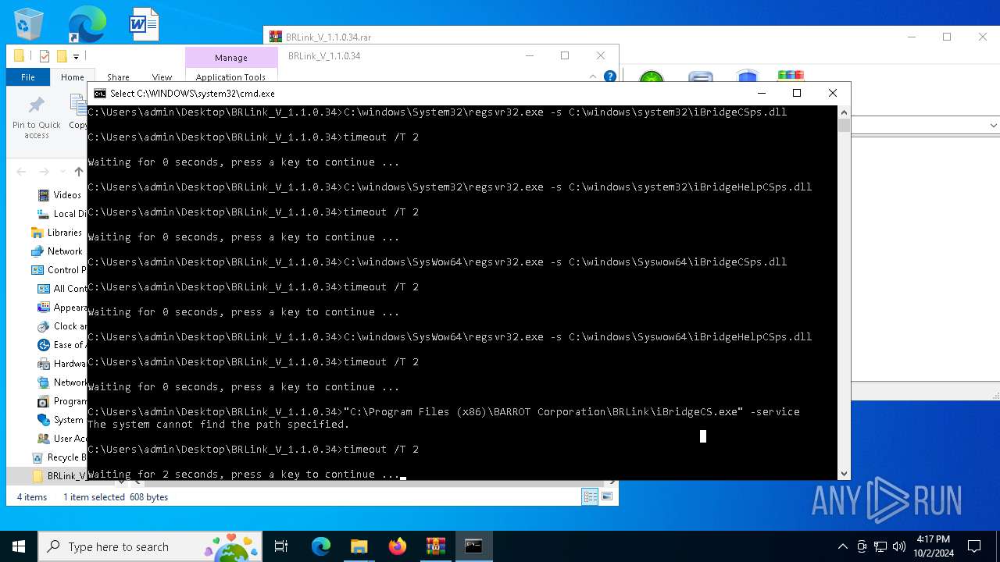Open the recent locations dropdown in Explorer
Viewport: 1000px width, 562px height.
pos(62,172)
